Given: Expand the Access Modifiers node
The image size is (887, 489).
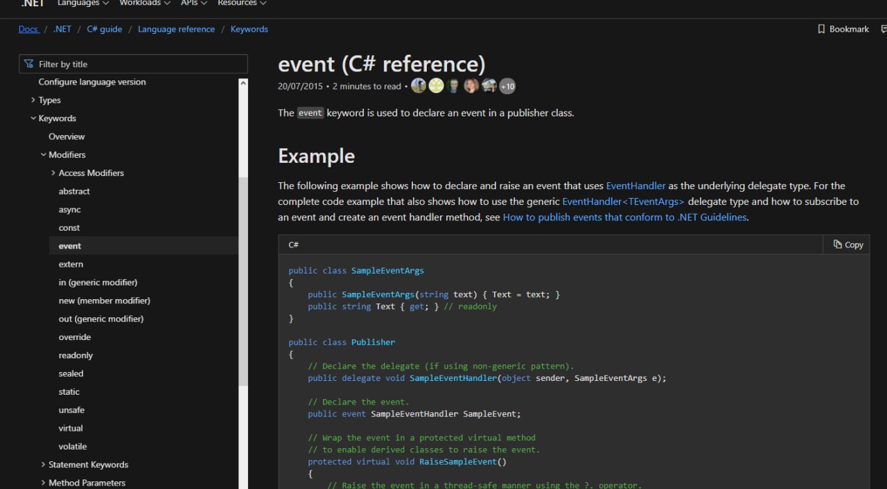Looking at the screenshot, I should pos(53,173).
